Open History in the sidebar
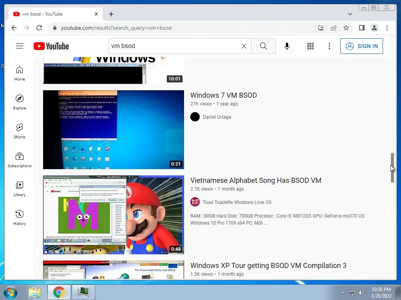The image size is (401, 300). point(20,218)
